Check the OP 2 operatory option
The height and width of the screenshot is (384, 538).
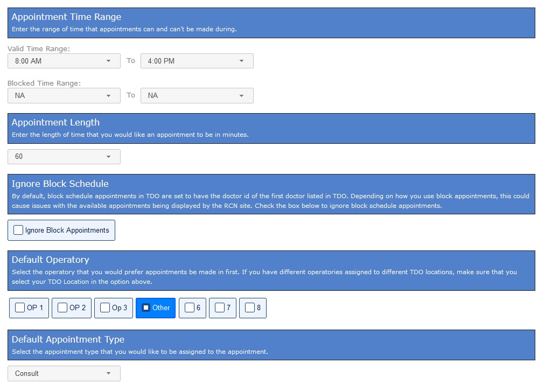click(x=62, y=308)
